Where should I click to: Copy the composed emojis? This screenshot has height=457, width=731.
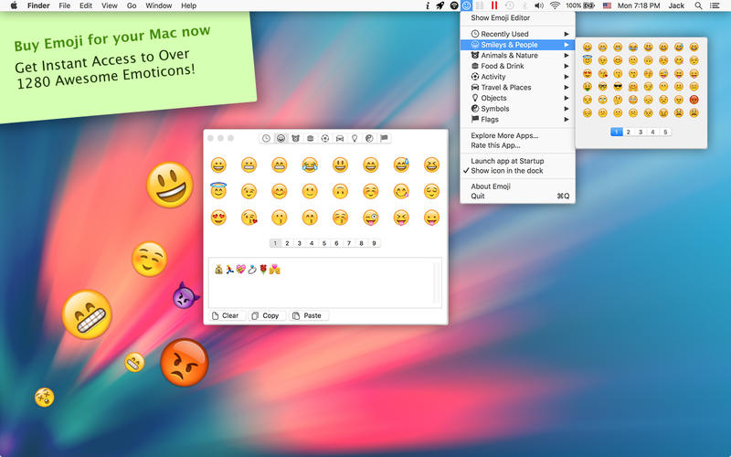[265, 315]
